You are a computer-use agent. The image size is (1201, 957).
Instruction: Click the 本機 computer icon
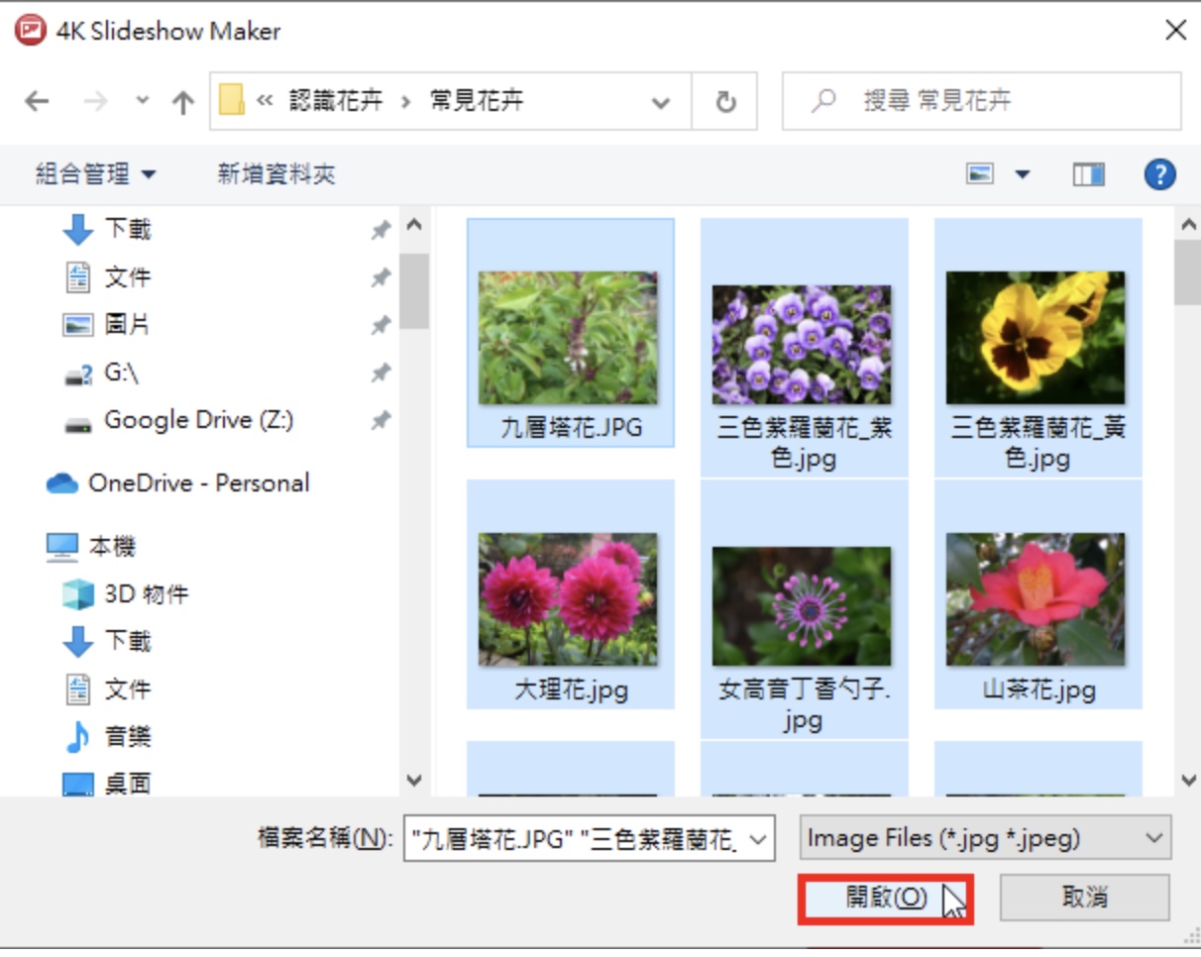pyautogui.click(x=62, y=547)
